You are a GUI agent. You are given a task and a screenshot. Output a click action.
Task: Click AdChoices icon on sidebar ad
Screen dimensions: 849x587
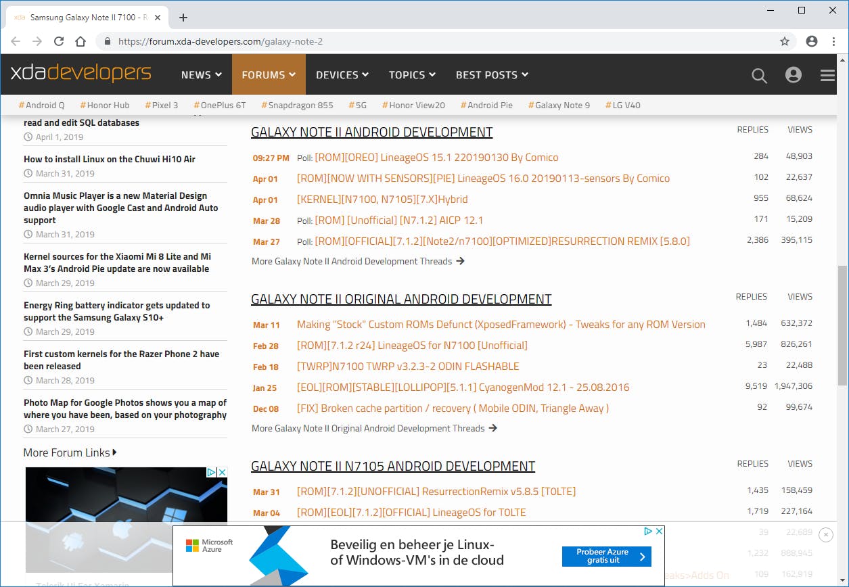pos(211,472)
